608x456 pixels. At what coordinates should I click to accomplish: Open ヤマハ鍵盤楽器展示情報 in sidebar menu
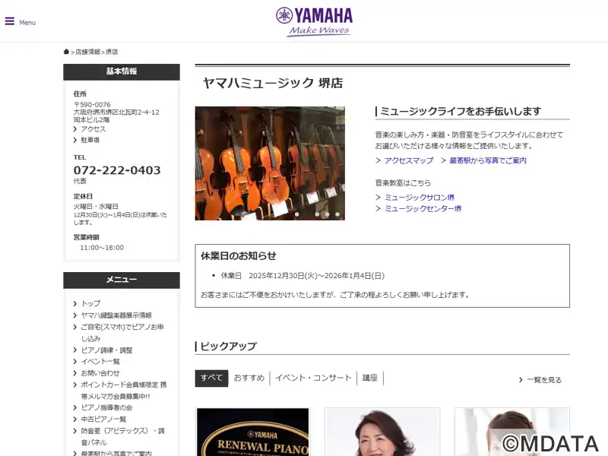(x=116, y=315)
